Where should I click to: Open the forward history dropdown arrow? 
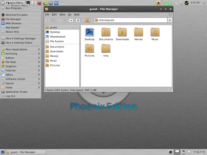65,20
